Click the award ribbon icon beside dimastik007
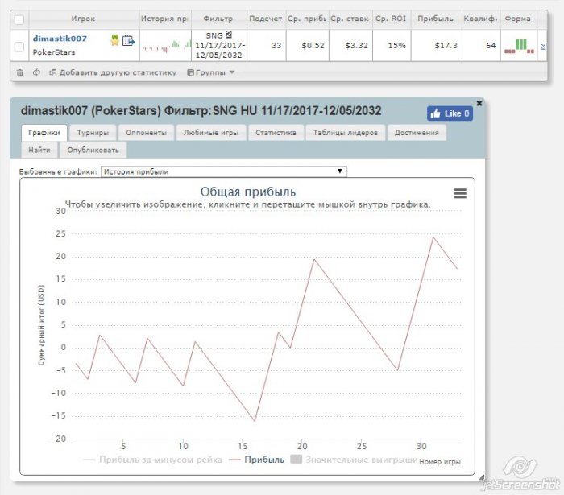The width and height of the screenshot is (564, 495). click(x=114, y=40)
